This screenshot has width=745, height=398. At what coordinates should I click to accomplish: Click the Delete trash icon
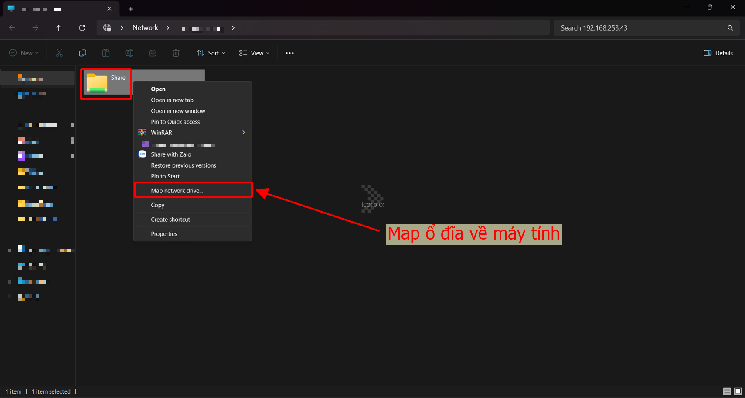click(x=176, y=53)
